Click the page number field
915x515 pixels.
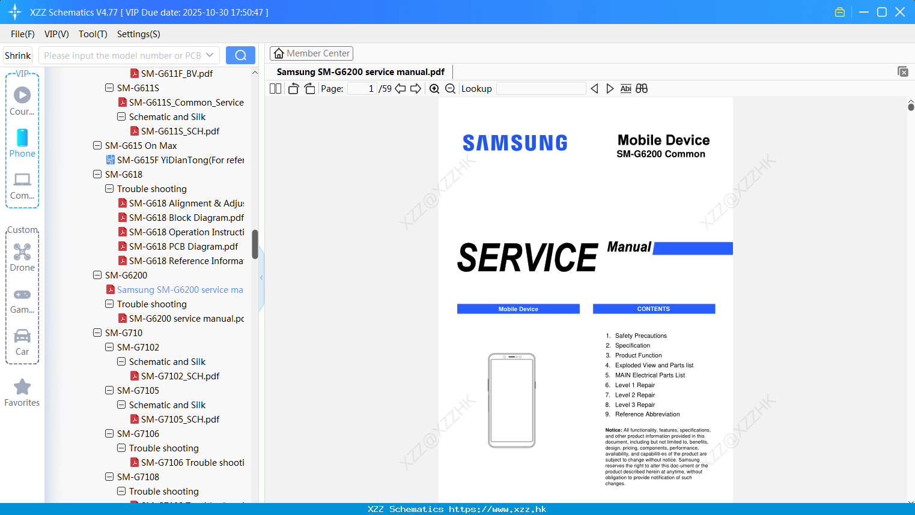(362, 89)
